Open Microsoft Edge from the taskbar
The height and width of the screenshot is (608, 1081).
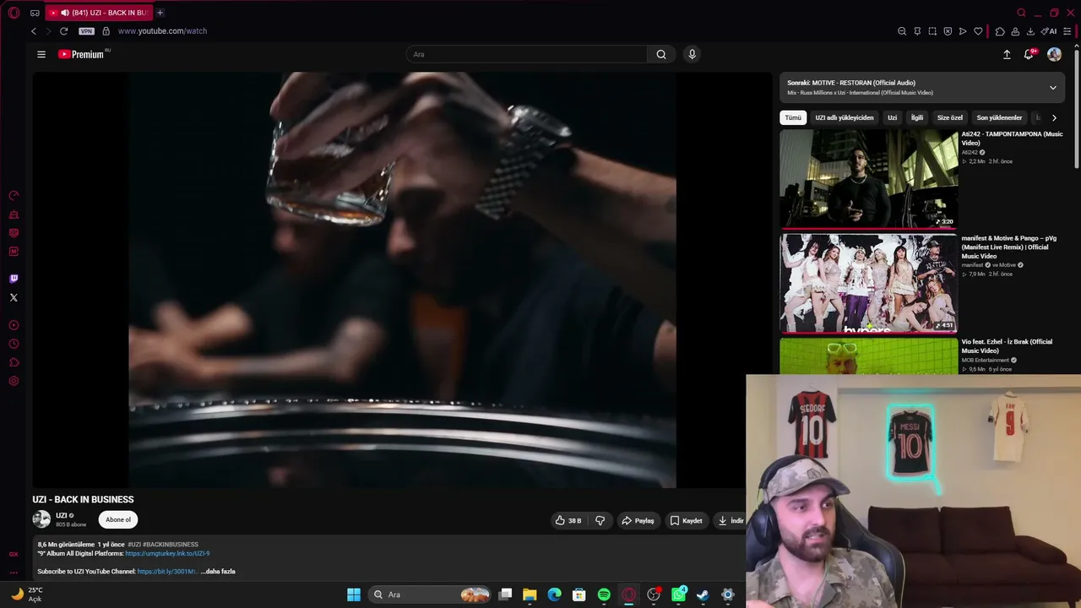(554, 594)
